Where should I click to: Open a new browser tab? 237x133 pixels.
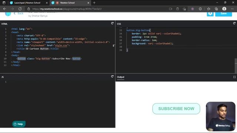[x=94, y=3]
